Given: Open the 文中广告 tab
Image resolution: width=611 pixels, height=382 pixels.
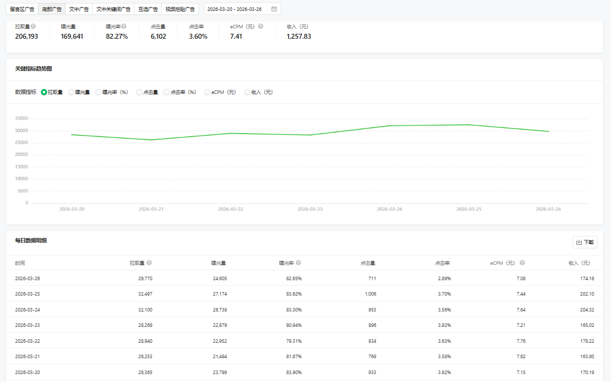Looking at the screenshot, I should tap(79, 9).
